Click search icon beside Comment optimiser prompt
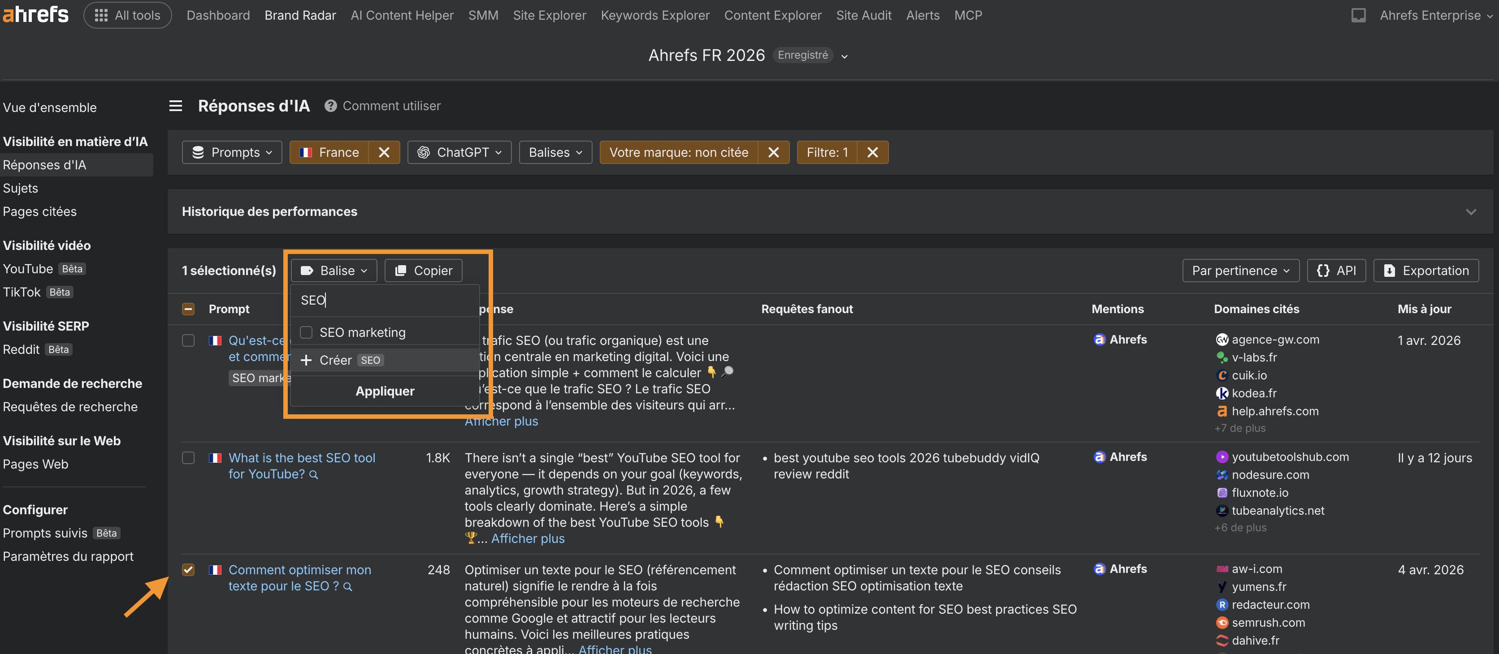 pyautogui.click(x=348, y=587)
